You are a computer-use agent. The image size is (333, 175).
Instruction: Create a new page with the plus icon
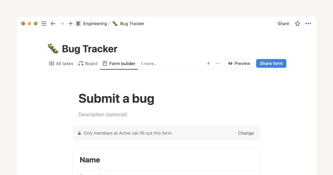pos(70,24)
